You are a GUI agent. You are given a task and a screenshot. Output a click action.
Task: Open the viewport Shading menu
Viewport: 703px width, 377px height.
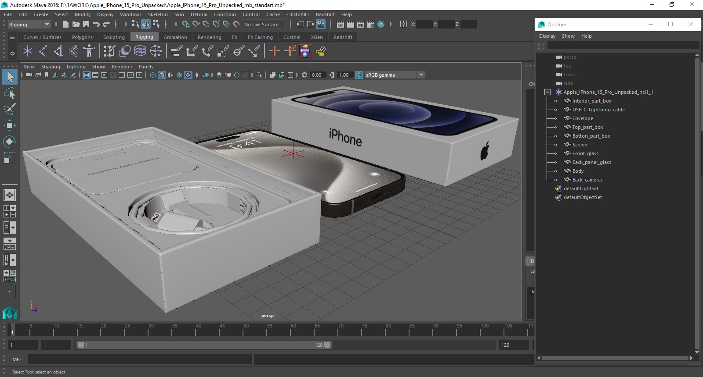51,67
